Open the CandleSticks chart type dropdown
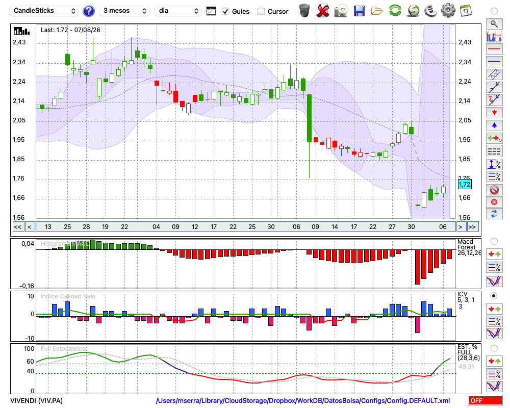Screen dimensions: 510x408 (45, 11)
